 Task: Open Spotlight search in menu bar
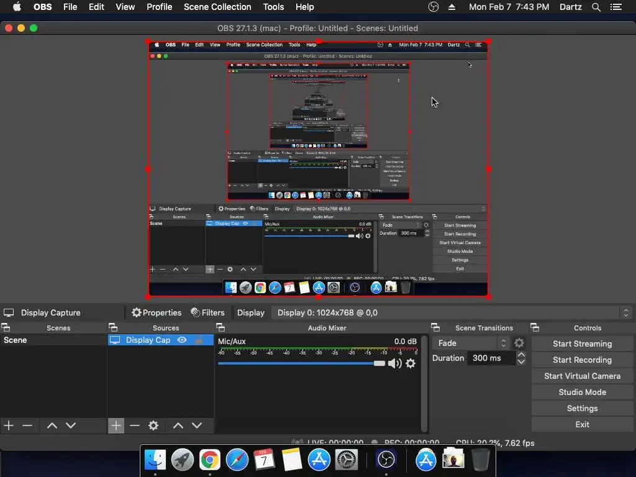click(596, 7)
